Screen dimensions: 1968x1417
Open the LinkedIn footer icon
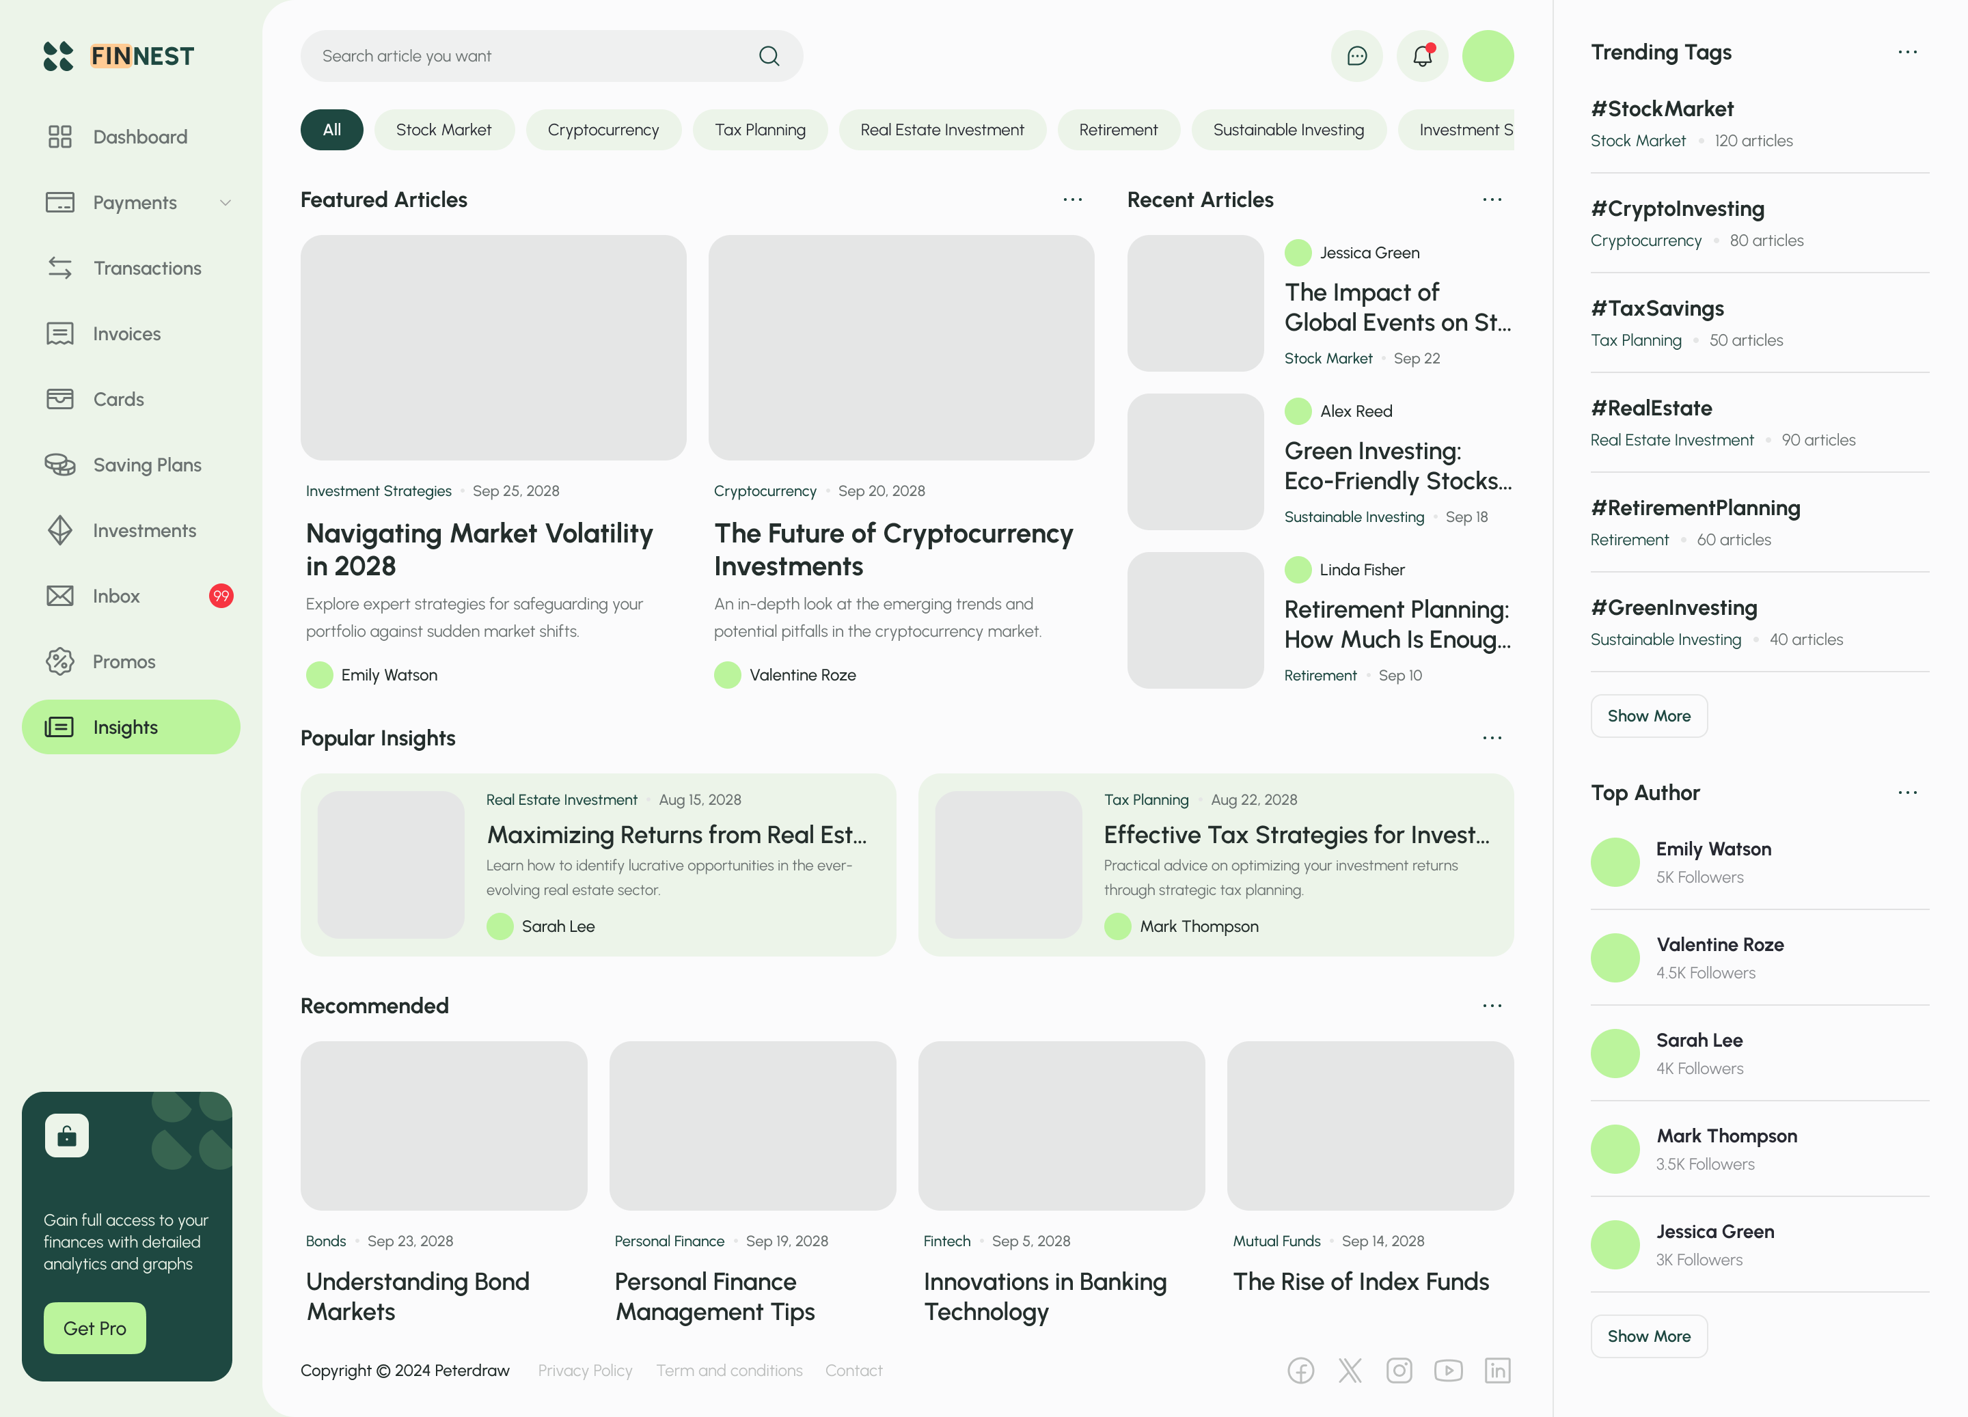(x=1496, y=1370)
